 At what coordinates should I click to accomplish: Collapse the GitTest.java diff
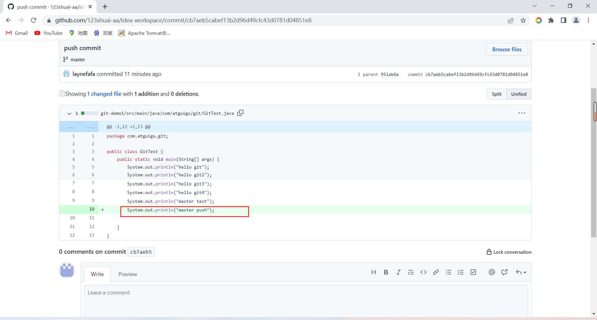[x=69, y=114]
